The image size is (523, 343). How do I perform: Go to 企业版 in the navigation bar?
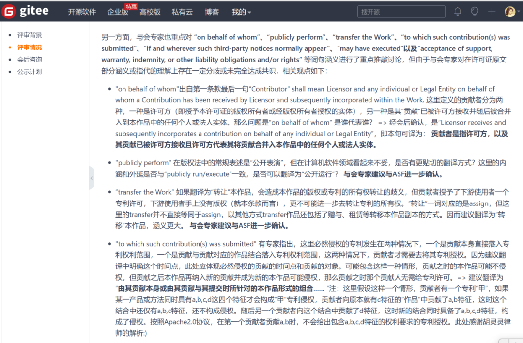point(118,12)
